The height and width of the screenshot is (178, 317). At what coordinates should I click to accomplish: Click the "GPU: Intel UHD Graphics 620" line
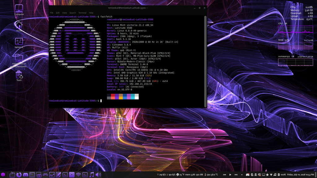141,73
